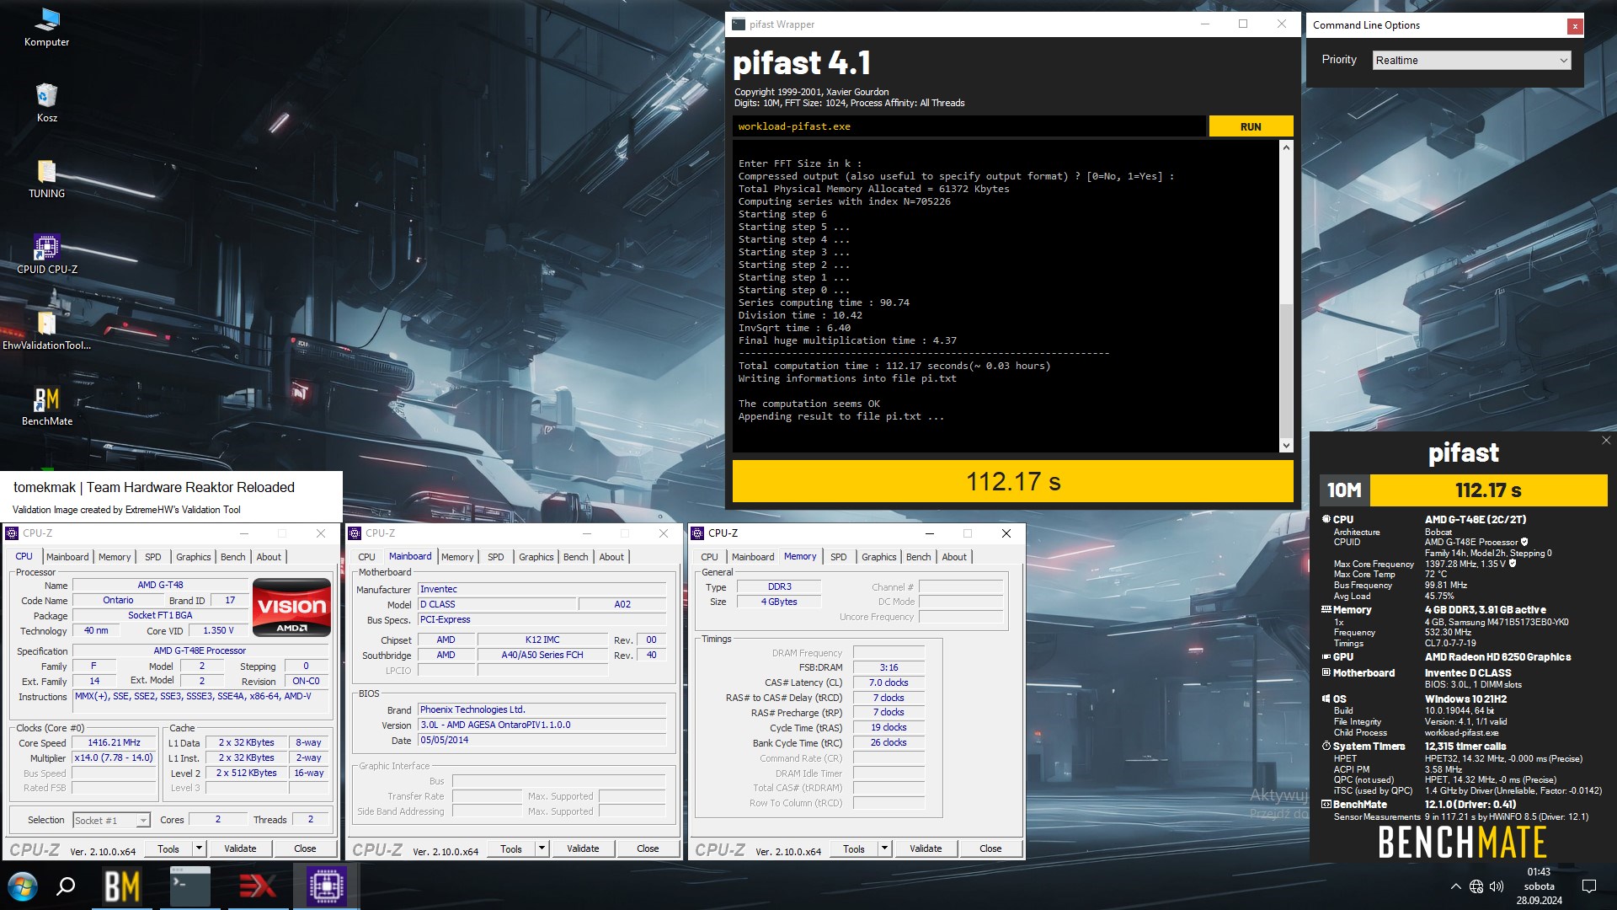Click the DDR3 memory type value

pos(779,587)
